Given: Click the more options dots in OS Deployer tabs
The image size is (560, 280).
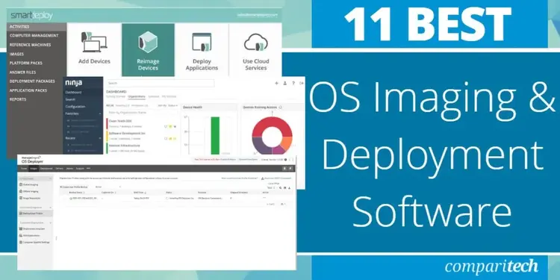Looking at the screenshot, I should point(89,168).
